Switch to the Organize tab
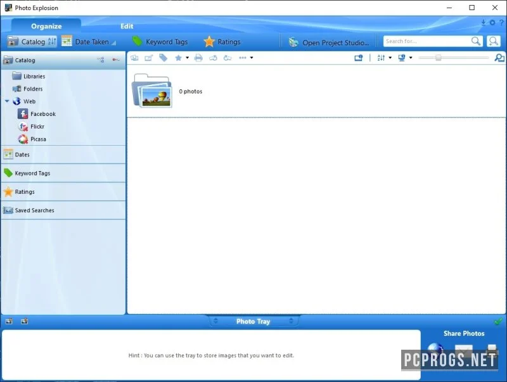 [x=46, y=26]
